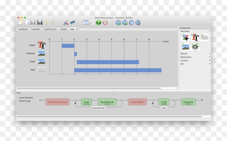Switch to the thanks routine tab

64,29
